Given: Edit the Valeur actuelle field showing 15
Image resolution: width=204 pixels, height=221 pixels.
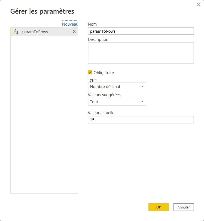Looking at the screenshot, I should click(141, 120).
